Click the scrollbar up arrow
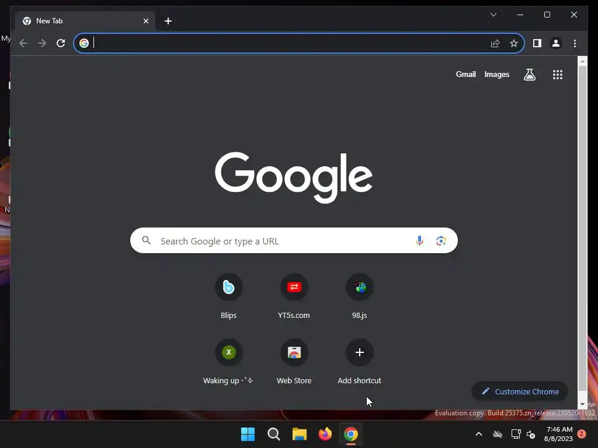The height and width of the screenshot is (448, 598). pos(582,61)
